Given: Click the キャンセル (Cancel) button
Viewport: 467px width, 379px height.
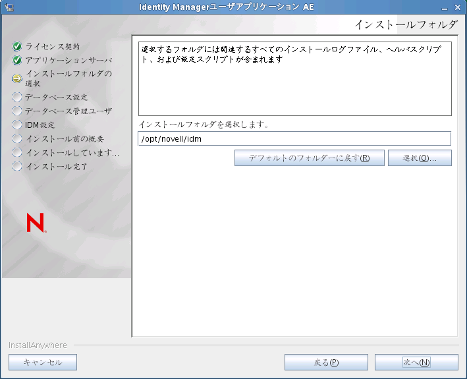Looking at the screenshot, I should click(x=43, y=362).
